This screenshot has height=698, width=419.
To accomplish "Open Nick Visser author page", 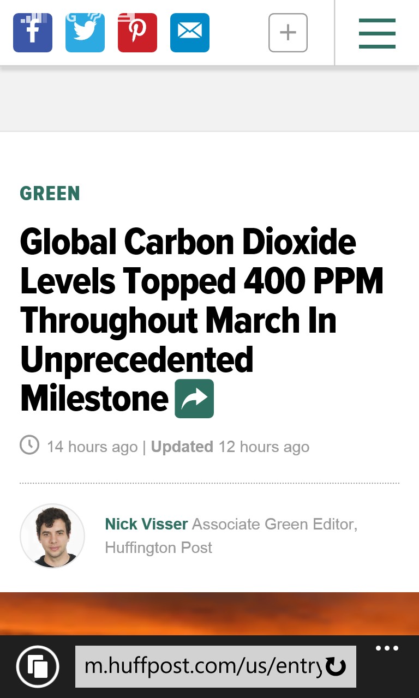I will click(x=146, y=524).
